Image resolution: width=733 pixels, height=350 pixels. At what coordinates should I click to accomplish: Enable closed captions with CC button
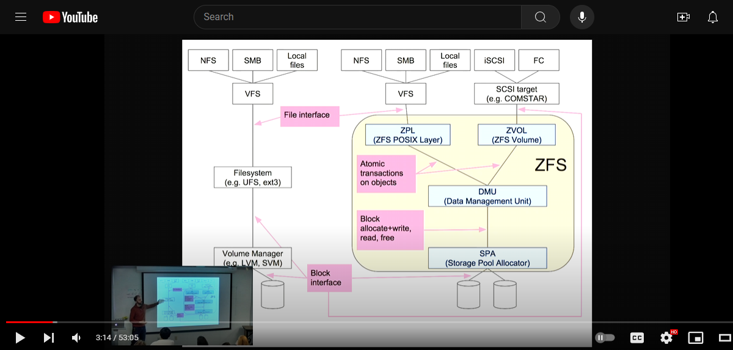[x=636, y=337]
